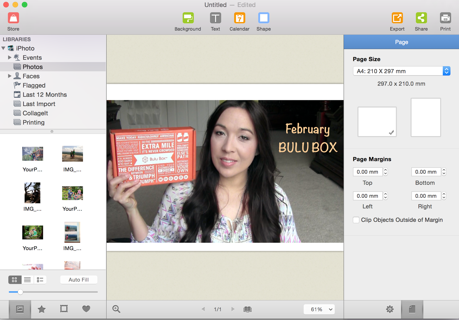Open the frames panel with the dotted square icon
The height and width of the screenshot is (320, 459).
click(x=64, y=309)
